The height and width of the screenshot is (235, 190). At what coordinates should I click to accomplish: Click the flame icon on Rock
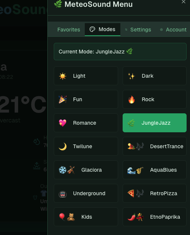pyautogui.click(x=131, y=100)
